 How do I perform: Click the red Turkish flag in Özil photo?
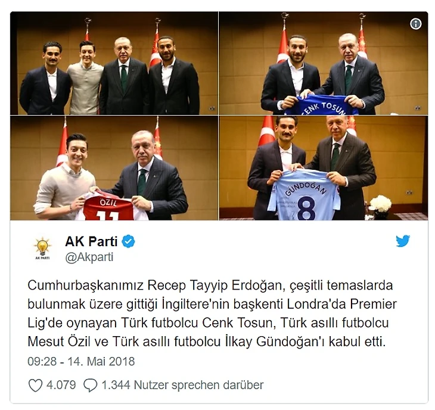pyautogui.click(x=63, y=145)
